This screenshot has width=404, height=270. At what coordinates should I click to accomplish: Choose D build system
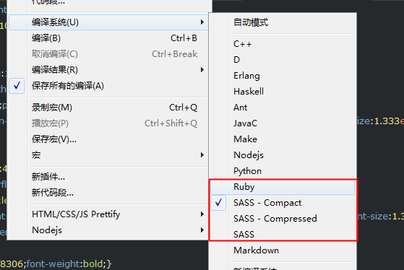coord(283,60)
